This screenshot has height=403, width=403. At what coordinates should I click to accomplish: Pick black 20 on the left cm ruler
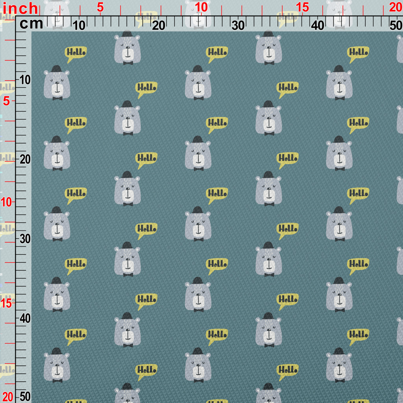coord(25,159)
